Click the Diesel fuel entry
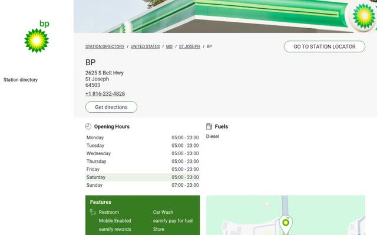Viewport: 377px width, 235px height. (x=212, y=136)
